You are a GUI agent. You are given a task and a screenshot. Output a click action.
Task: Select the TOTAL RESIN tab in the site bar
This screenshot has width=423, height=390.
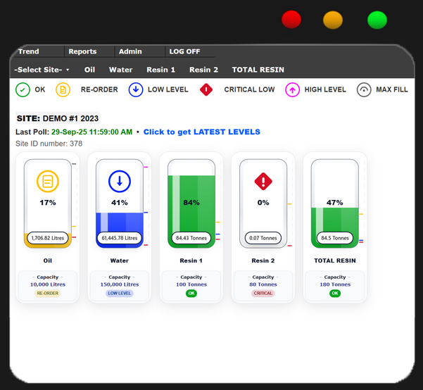[258, 70]
